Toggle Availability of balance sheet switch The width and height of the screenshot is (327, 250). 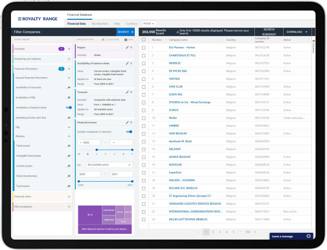click(68, 107)
